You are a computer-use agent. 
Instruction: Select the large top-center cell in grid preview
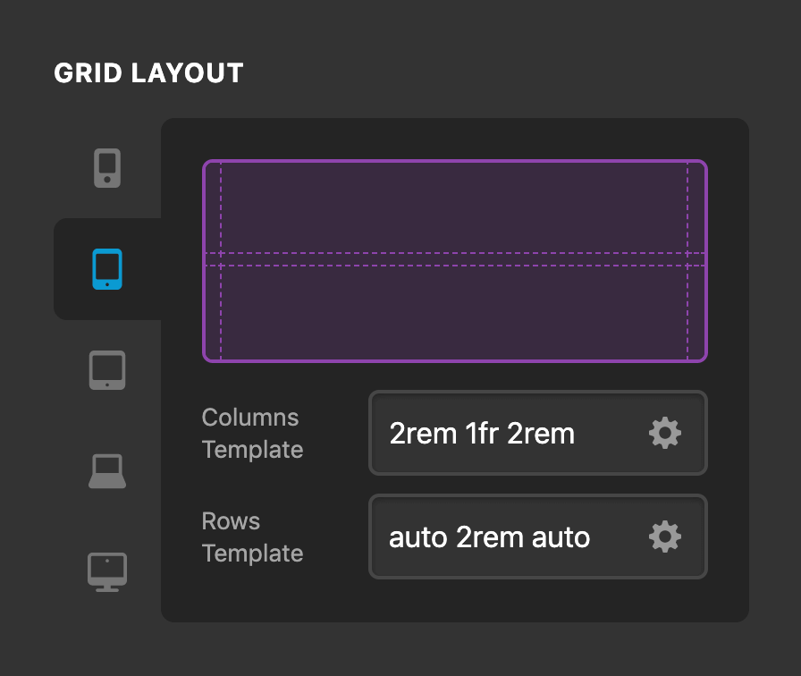454,208
